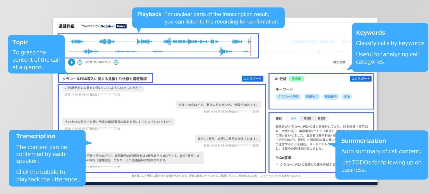
Task: Click the timestamp 2025-11-06 17:05:45 発信者
Action: click(231, 145)
